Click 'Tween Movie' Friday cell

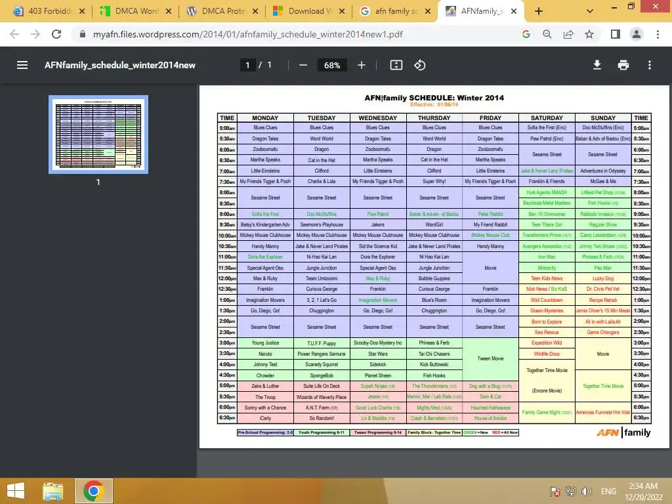point(490,359)
